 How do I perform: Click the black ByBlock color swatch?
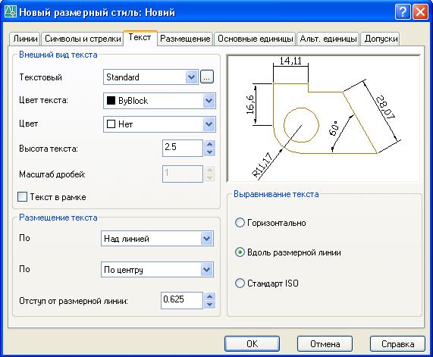(111, 101)
